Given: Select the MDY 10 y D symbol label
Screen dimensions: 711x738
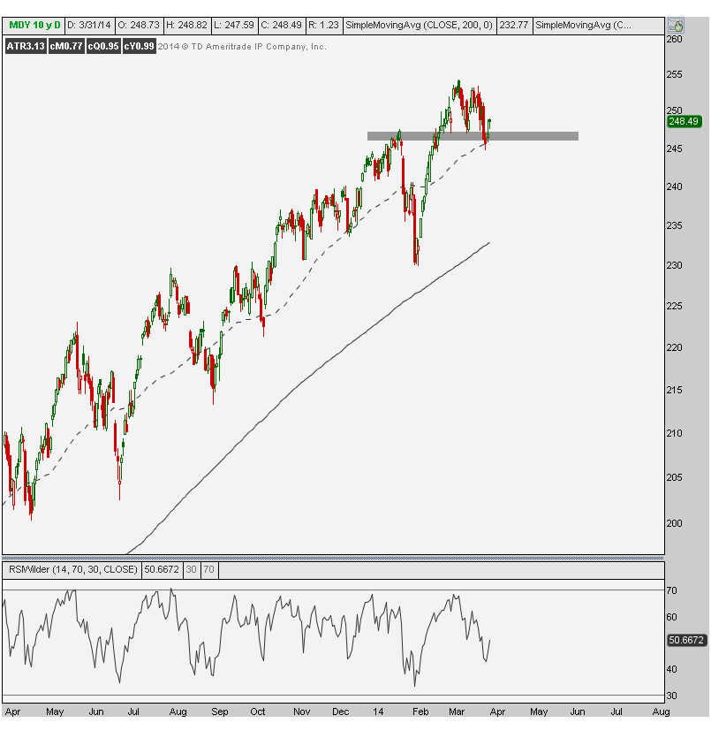Looking at the screenshot, I should (x=34, y=26).
